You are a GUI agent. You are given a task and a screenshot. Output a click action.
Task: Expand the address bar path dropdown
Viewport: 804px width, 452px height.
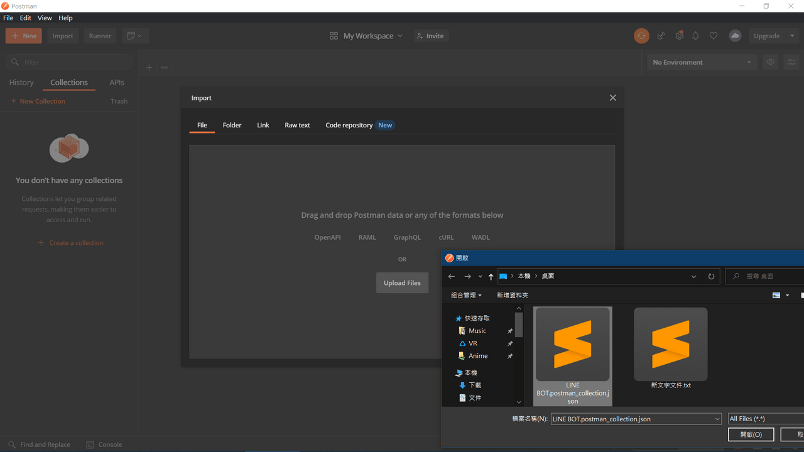point(693,276)
